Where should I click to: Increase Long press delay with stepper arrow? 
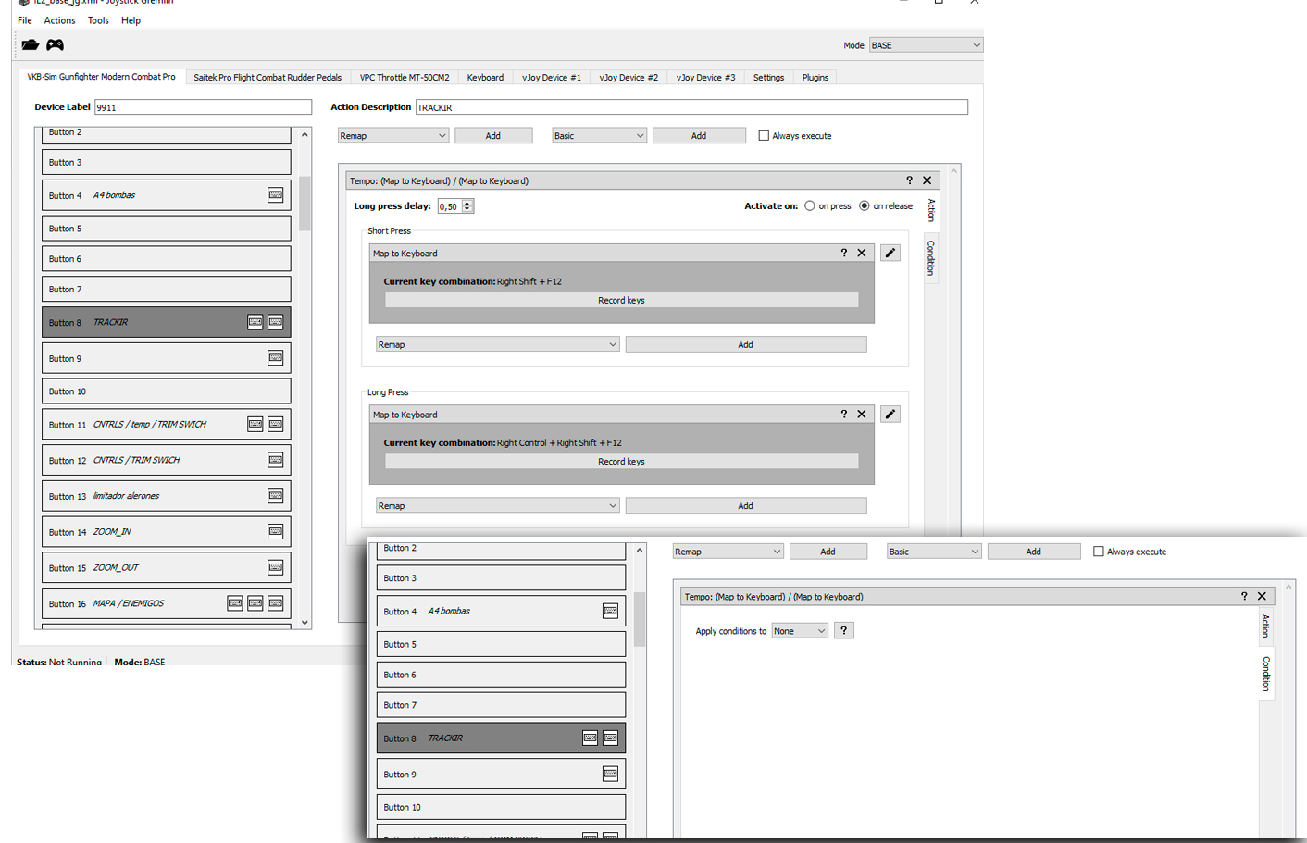(467, 203)
